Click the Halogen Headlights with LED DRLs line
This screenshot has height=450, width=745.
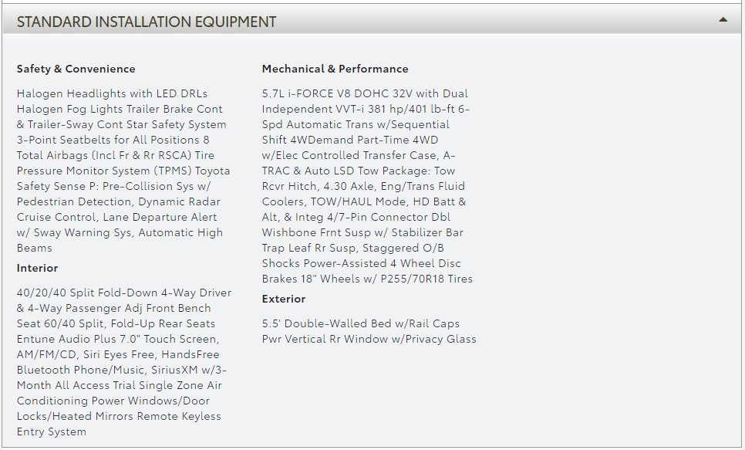pos(112,93)
